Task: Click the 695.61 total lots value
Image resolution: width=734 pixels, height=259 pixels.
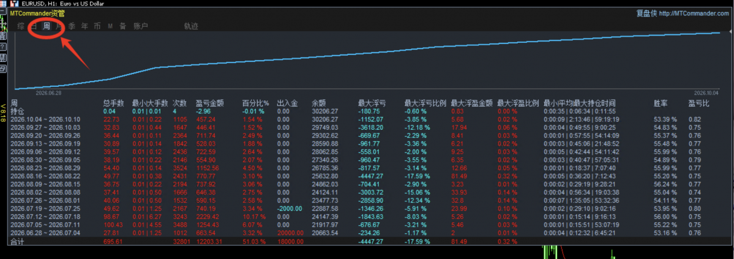Action: tap(113, 242)
